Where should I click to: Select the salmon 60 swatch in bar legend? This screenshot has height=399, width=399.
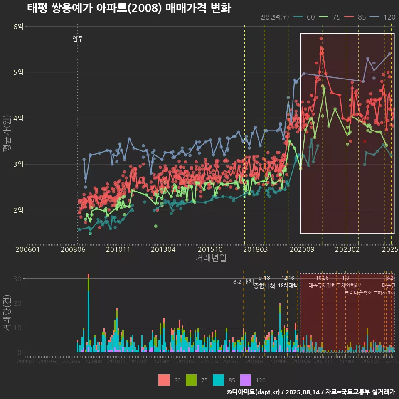[164, 380]
